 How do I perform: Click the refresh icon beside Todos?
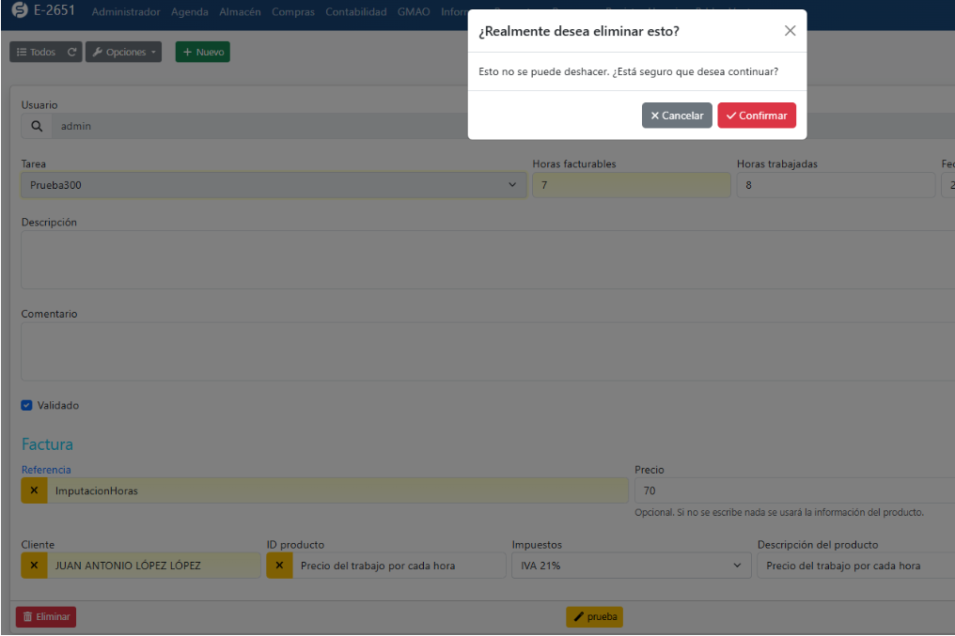[72, 53]
